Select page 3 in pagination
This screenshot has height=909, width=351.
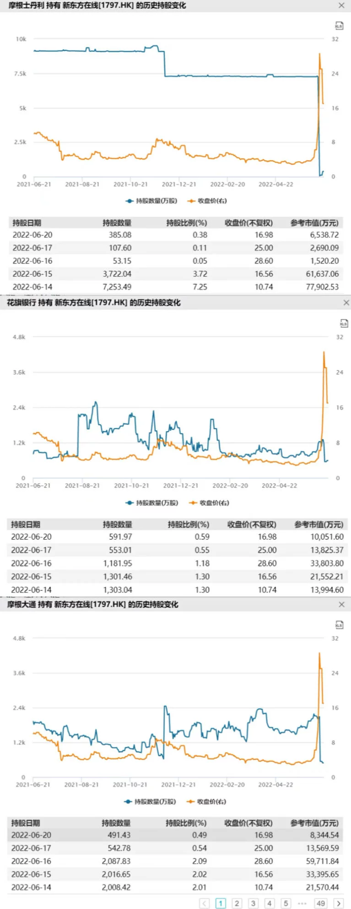pyautogui.click(x=253, y=904)
